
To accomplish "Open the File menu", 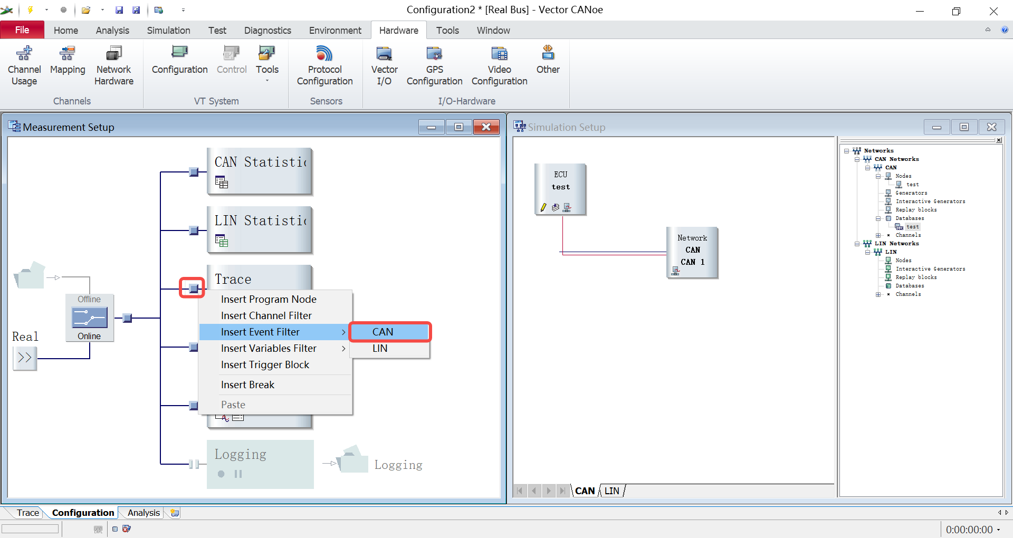I will tap(22, 30).
